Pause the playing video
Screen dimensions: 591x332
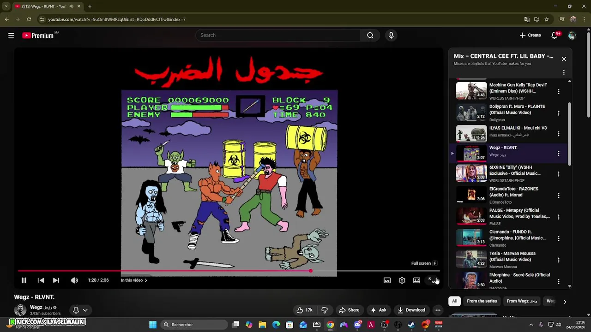(x=24, y=280)
